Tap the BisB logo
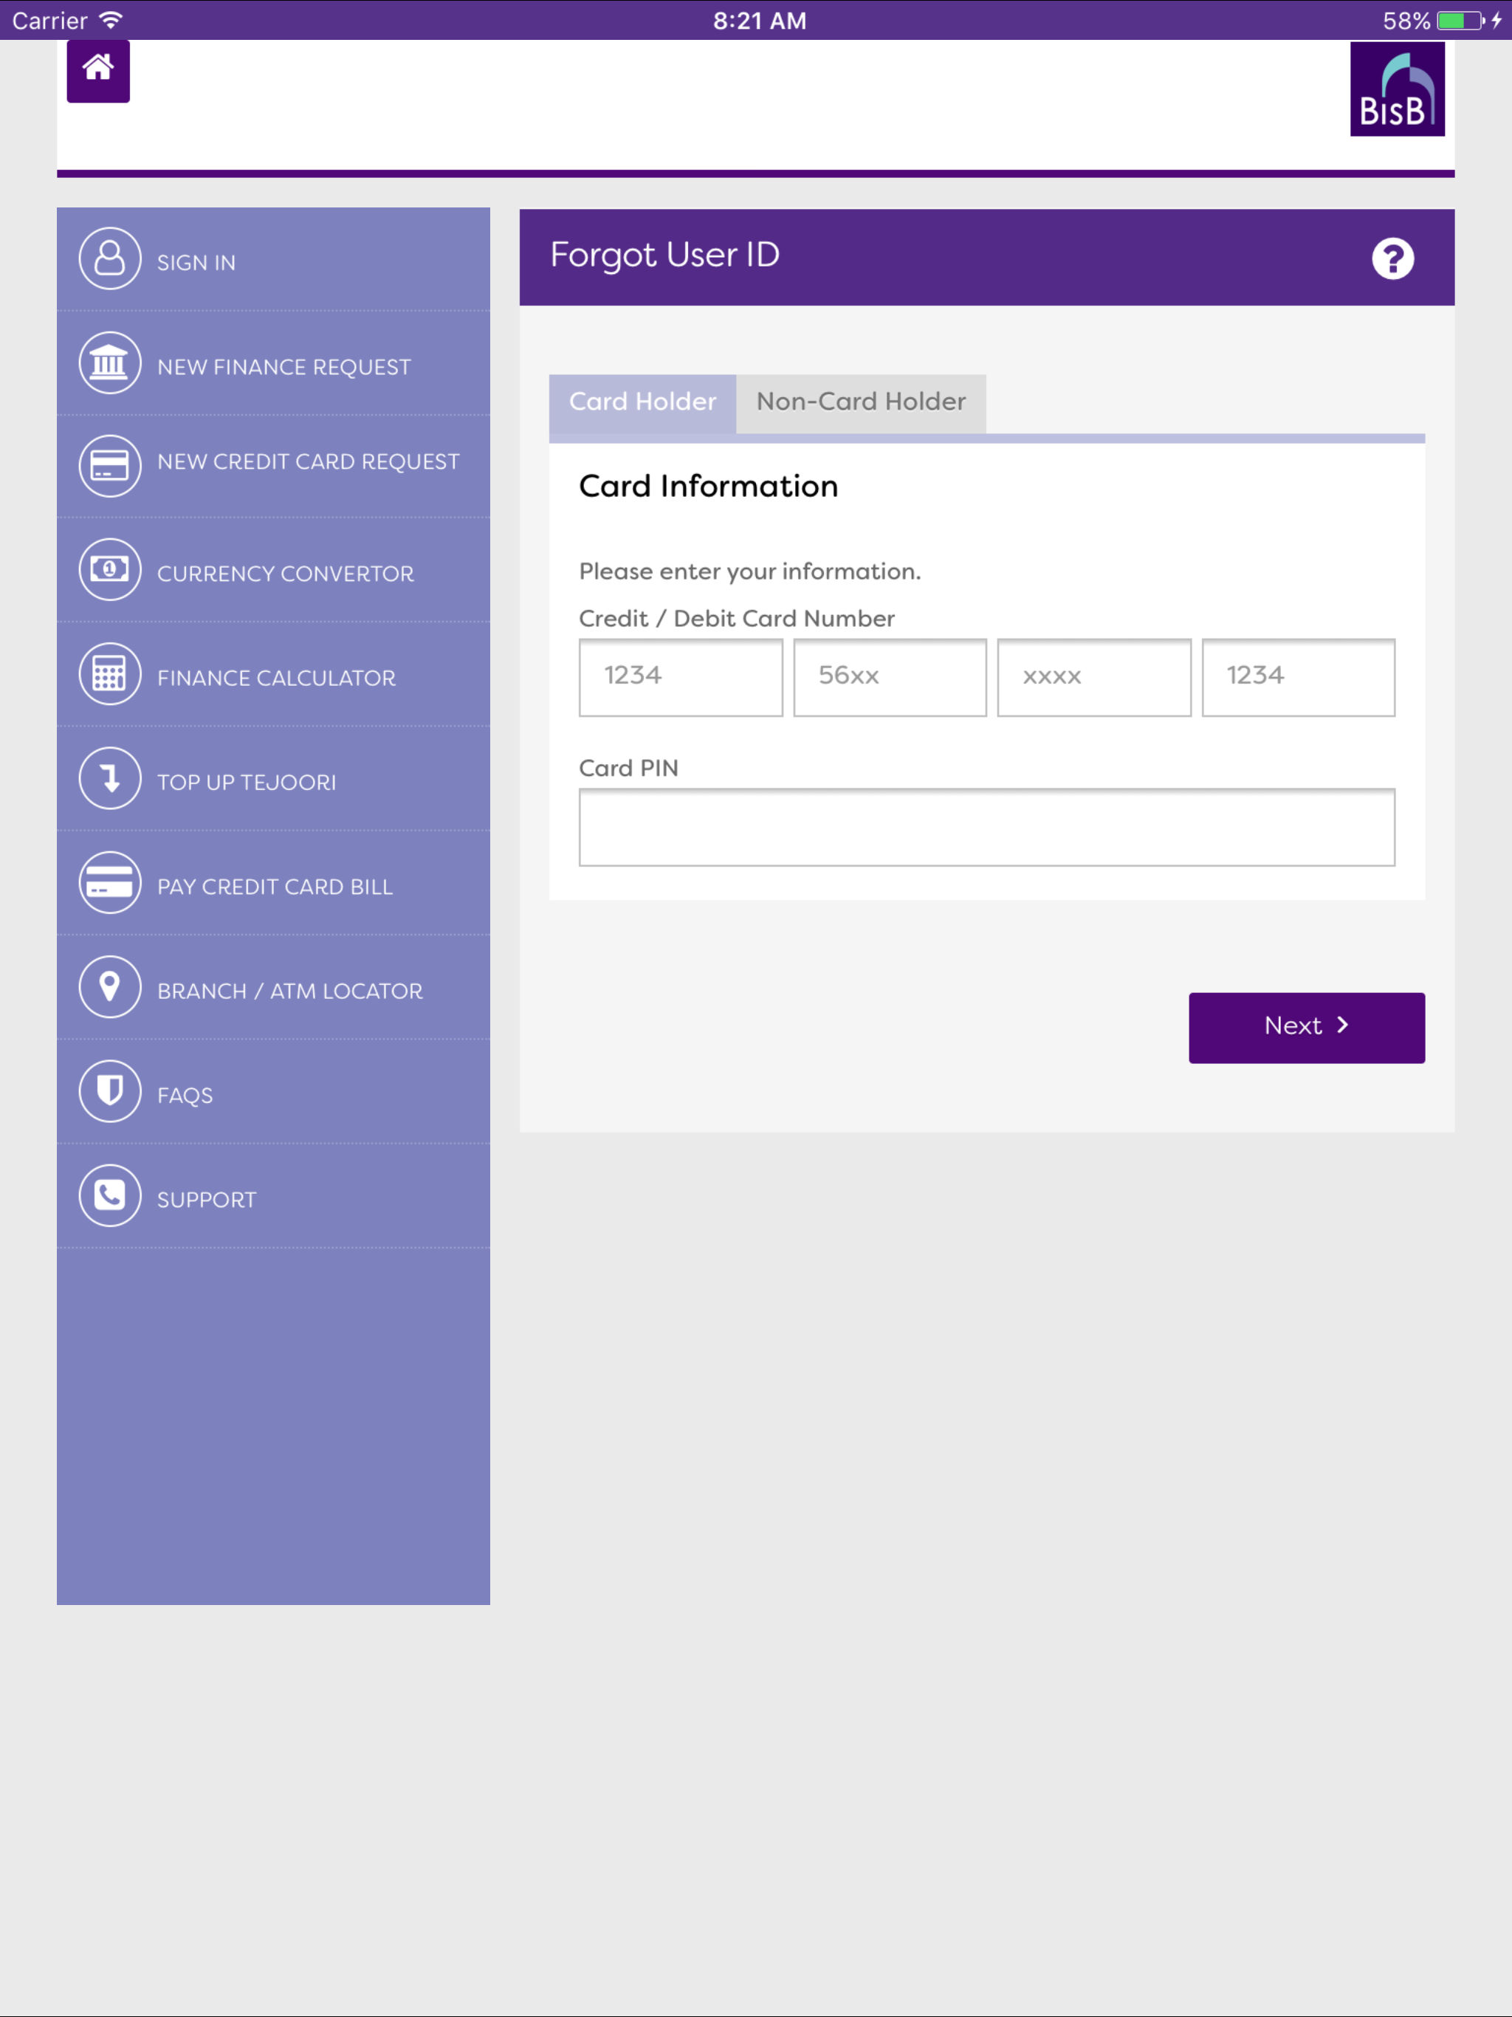The height and width of the screenshot is (2017, 1512). pos(1396,89)
